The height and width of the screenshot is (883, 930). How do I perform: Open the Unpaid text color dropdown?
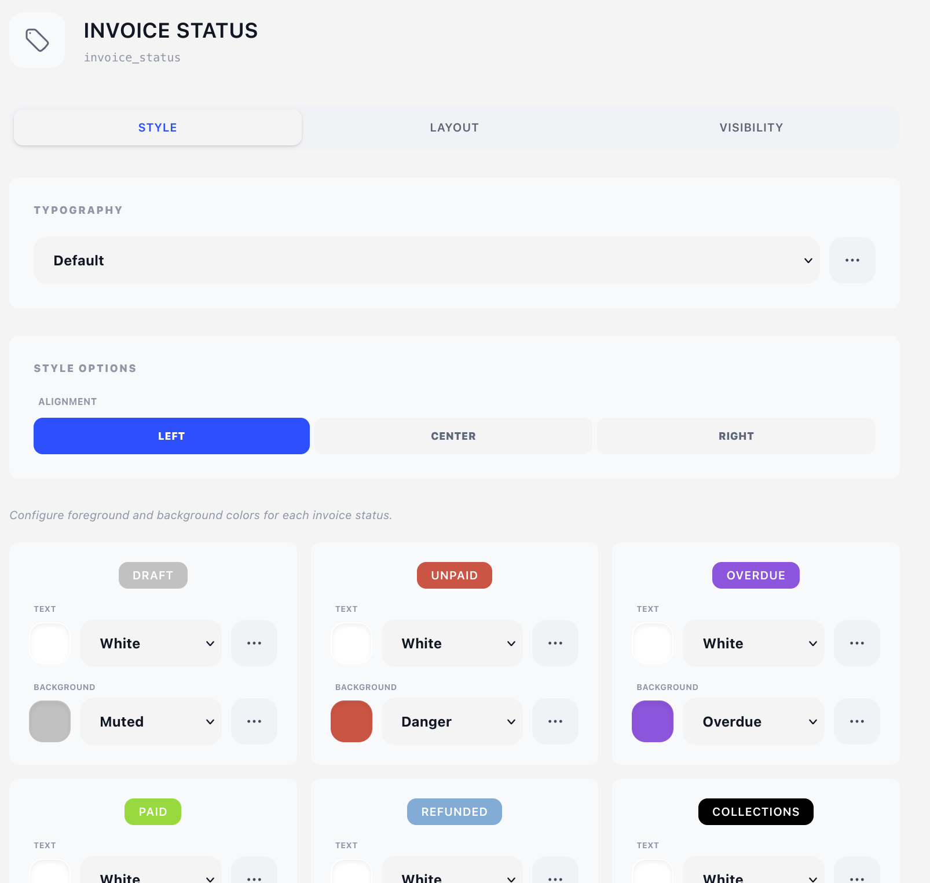point(452,643)
